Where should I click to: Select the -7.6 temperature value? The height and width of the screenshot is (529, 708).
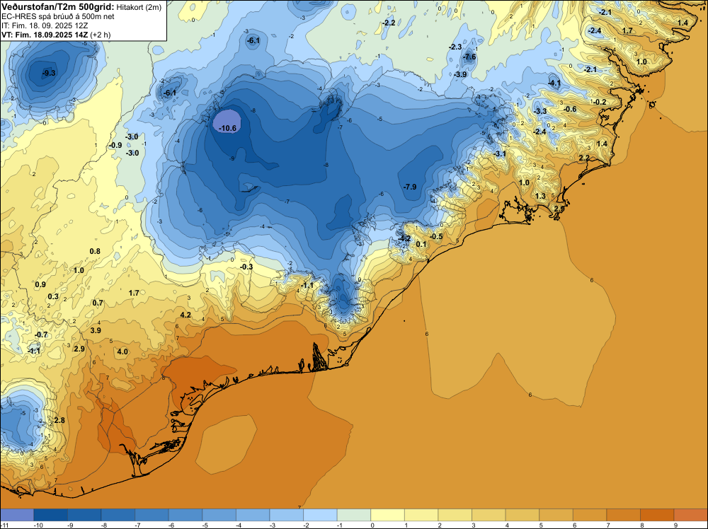469,57
